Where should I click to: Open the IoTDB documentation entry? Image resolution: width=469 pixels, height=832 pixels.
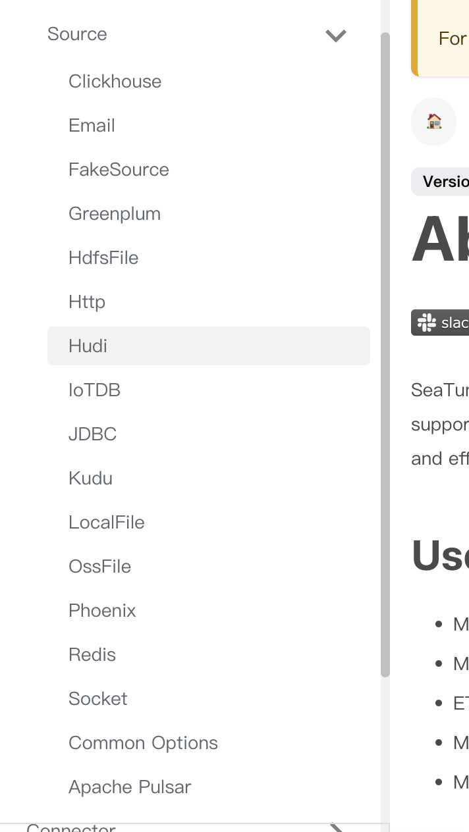[x=95, y=390]
